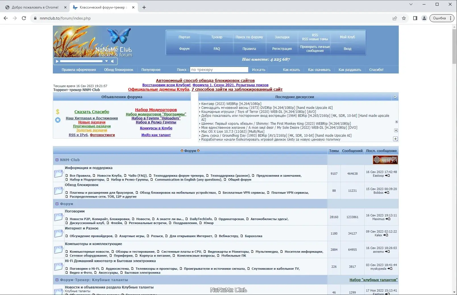Click the Ошибка button in Chrome toolbar
This screenshot has width=457, height=295.
click(442, 18)
